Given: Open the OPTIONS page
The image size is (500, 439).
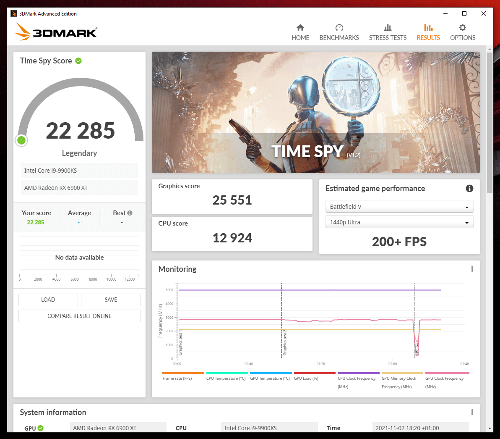Looking at the screenshot, I should coord(462,33).
